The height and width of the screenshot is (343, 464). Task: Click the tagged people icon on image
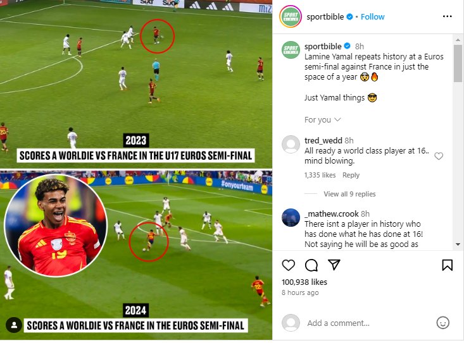(x=14, y=325)
